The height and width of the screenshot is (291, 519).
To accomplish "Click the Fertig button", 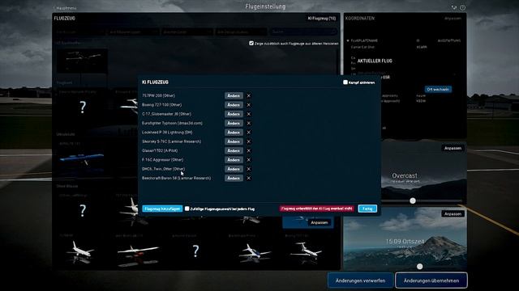I will [x=367, y=209].
